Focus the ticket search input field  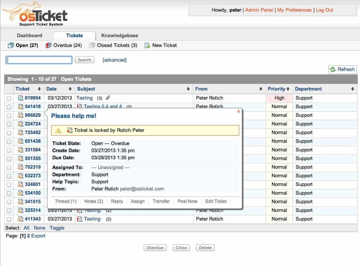tap(39, 60)
